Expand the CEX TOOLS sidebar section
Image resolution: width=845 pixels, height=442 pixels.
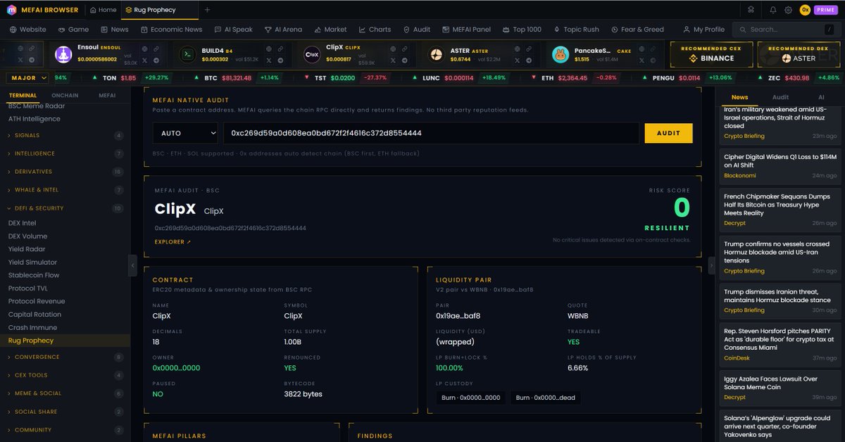tap(65, 376)
